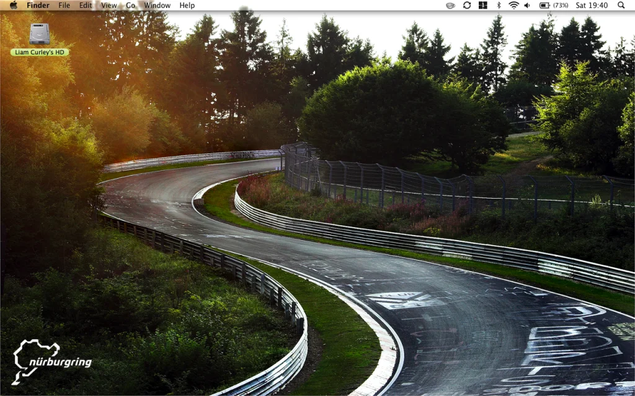This screenshot has width=635, height=396.
Task: Open Spotlight search magnifying glass
Action: click(621, 5)
